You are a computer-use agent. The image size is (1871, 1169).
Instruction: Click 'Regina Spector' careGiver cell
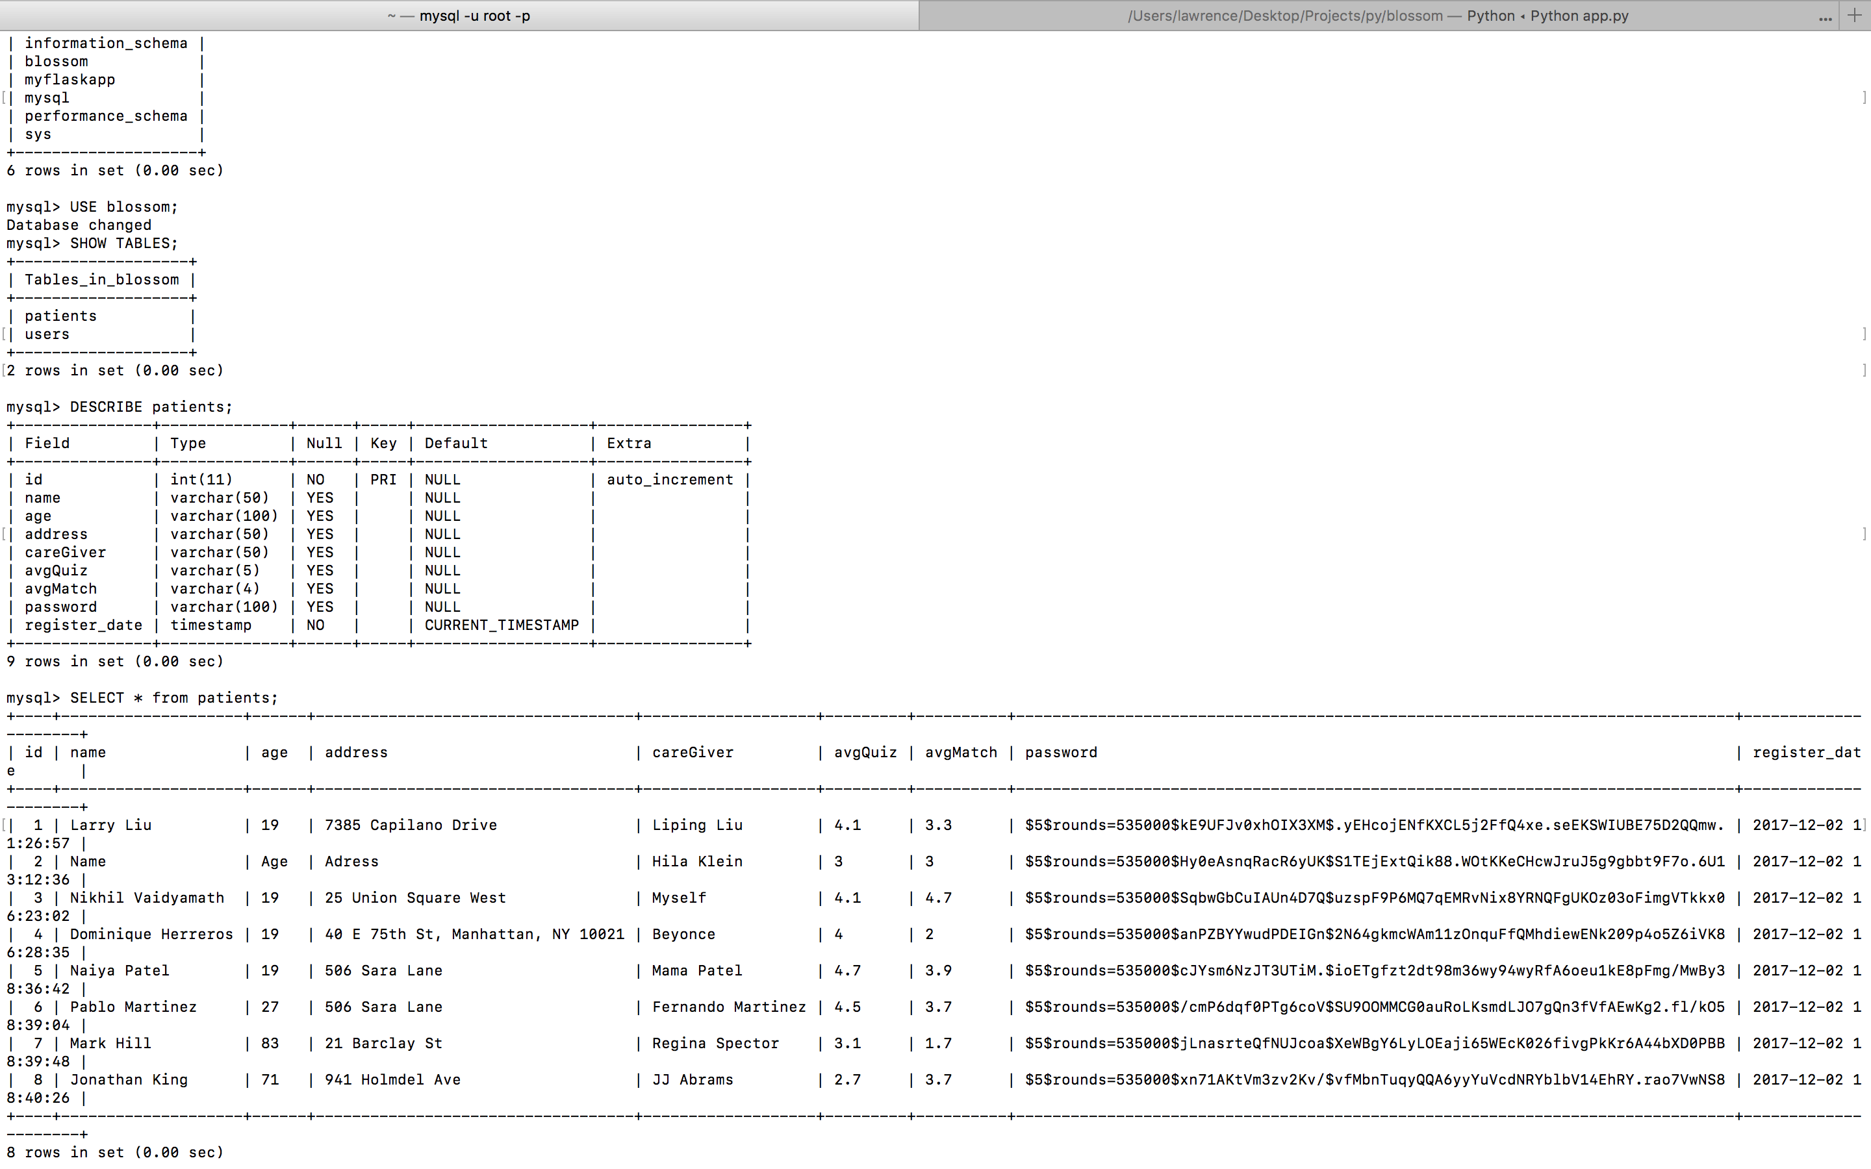tap(715, 1044)
